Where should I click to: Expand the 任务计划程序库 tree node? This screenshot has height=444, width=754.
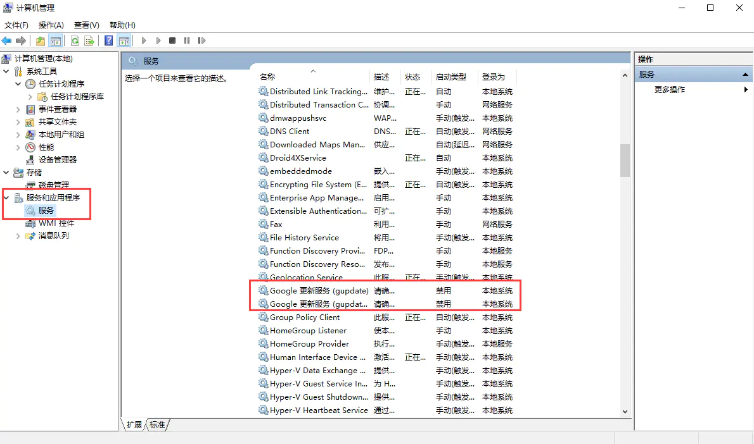coord(30,97)
